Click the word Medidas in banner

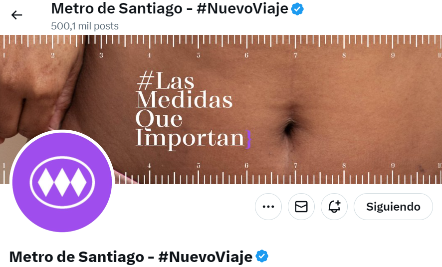pos(185,100)
